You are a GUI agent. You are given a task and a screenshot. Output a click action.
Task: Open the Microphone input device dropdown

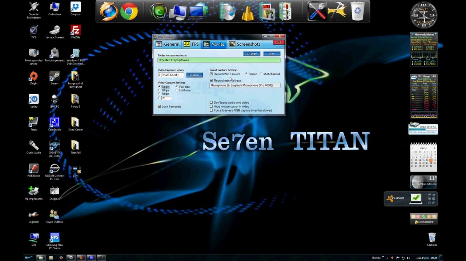point(245,86)
